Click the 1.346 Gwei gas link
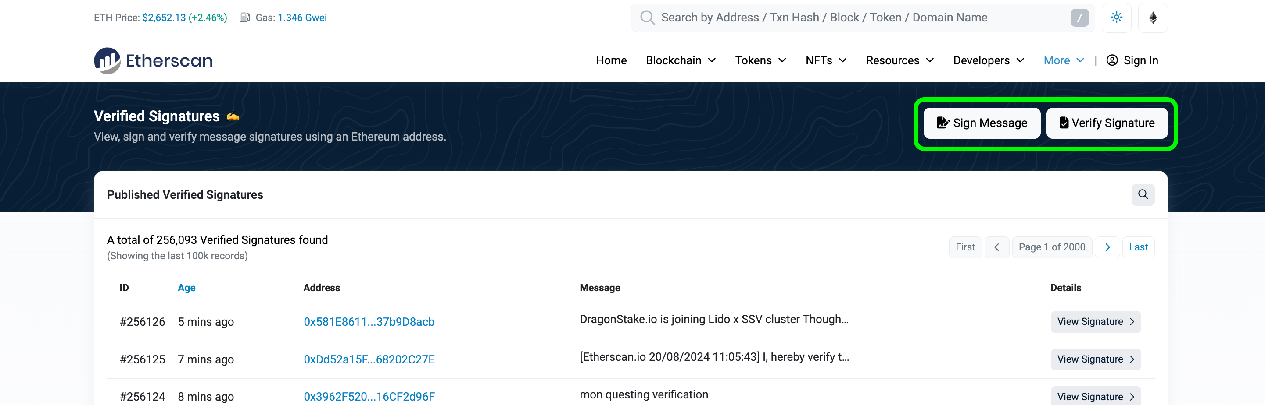Image resolution: width=1265 pixels, height=405 pixels. (x=302, y=18)
